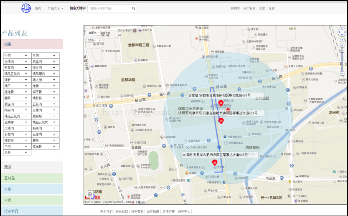
Task: Click the zoom slider handle on the map
Action: click(x=342, y=52)
